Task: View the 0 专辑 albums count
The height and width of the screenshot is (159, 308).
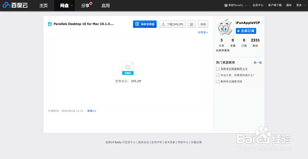Action: click(233, 43)
